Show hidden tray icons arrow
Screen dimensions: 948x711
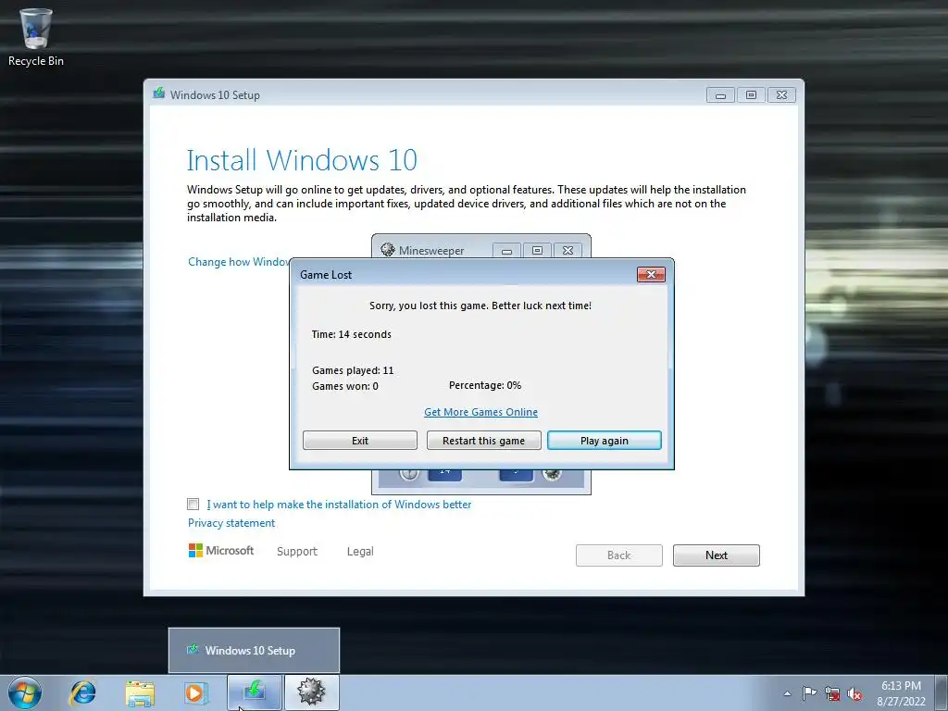point(787,693)
